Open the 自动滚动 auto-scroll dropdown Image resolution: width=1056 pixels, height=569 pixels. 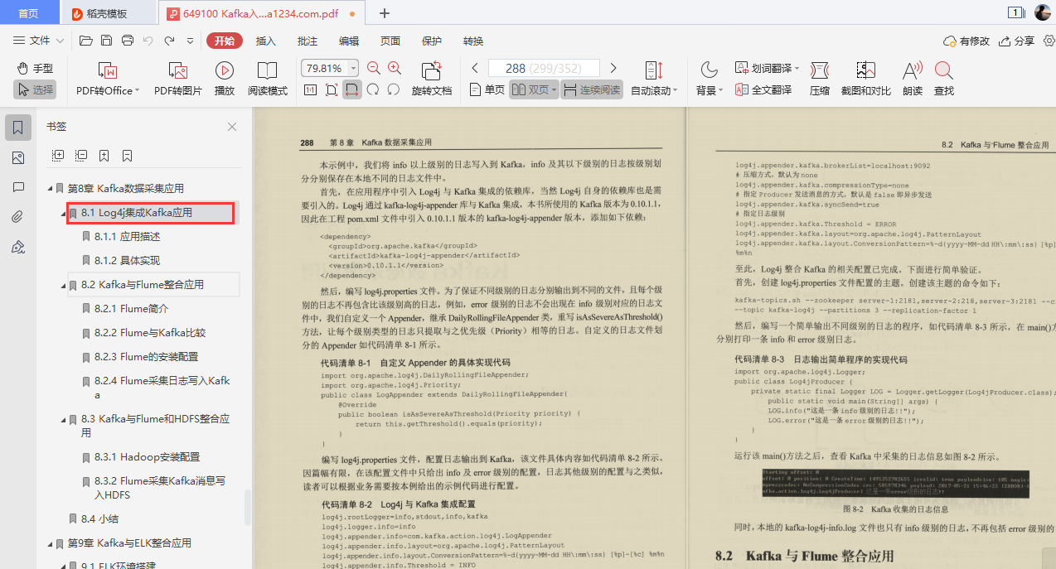(x=653, y=89)
